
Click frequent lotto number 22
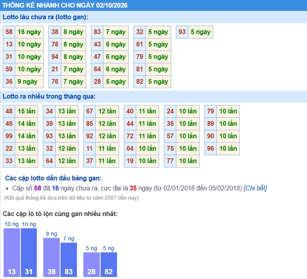[9, 149]
